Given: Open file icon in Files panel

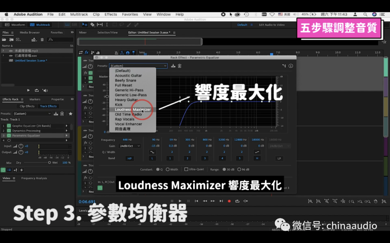Looking at the screenshot, I should (4, 40).
